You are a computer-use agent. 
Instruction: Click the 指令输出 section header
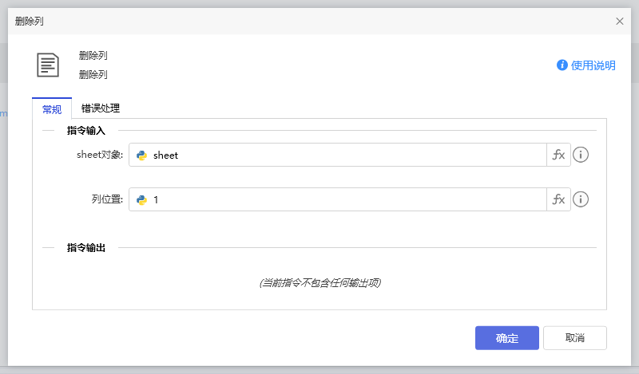[x=85, y=248]
